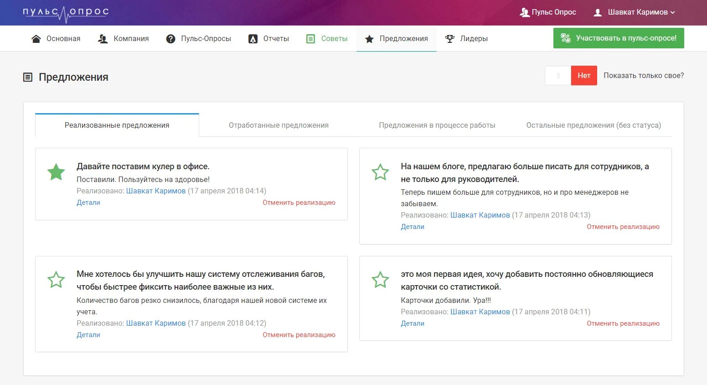Viewport: 707px width, 385px height.
Task: Select the Реализованные предложения tab
Action: point(117,125)
